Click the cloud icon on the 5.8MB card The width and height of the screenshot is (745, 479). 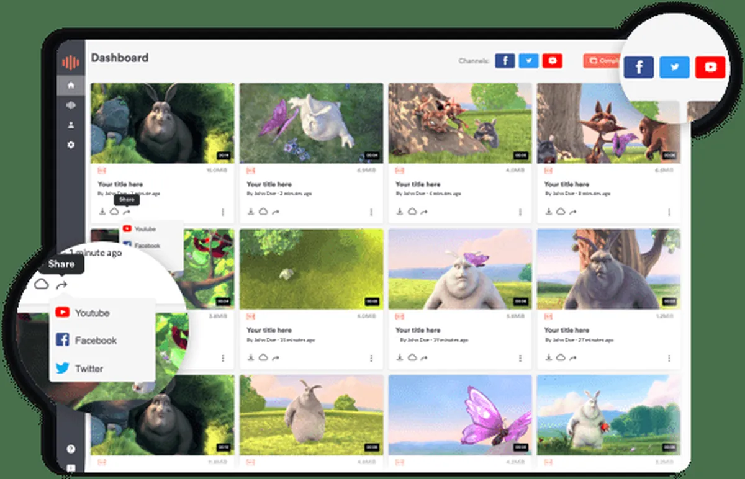pyautogui.click(x=412, y=357)
